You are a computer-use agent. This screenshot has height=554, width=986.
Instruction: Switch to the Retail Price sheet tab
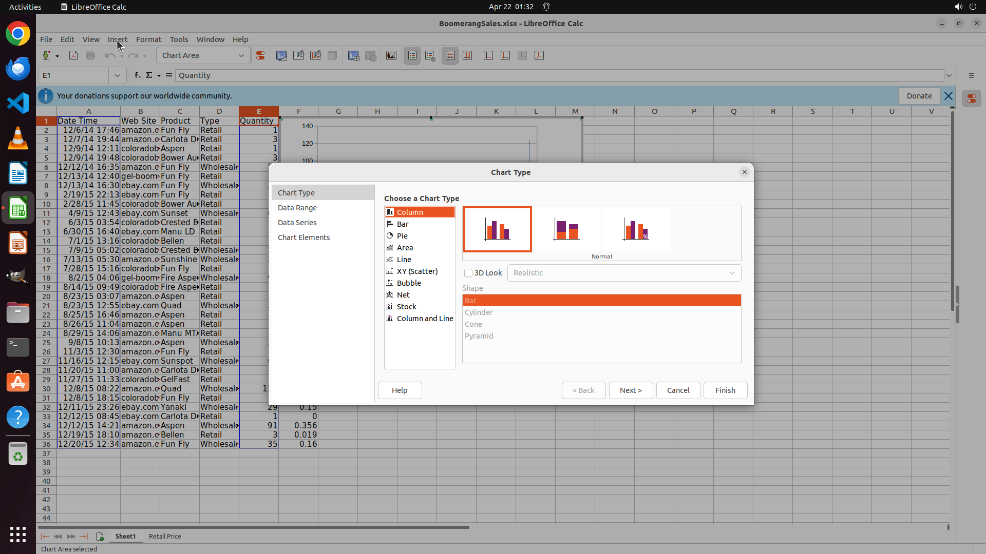point(165,536)
